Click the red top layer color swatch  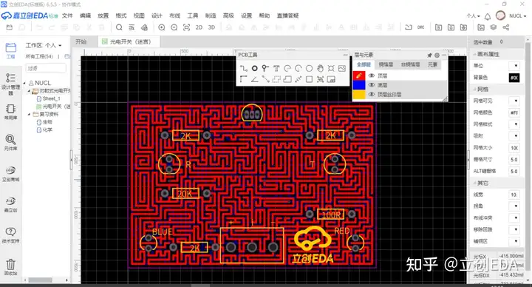[x=359, y=75]
